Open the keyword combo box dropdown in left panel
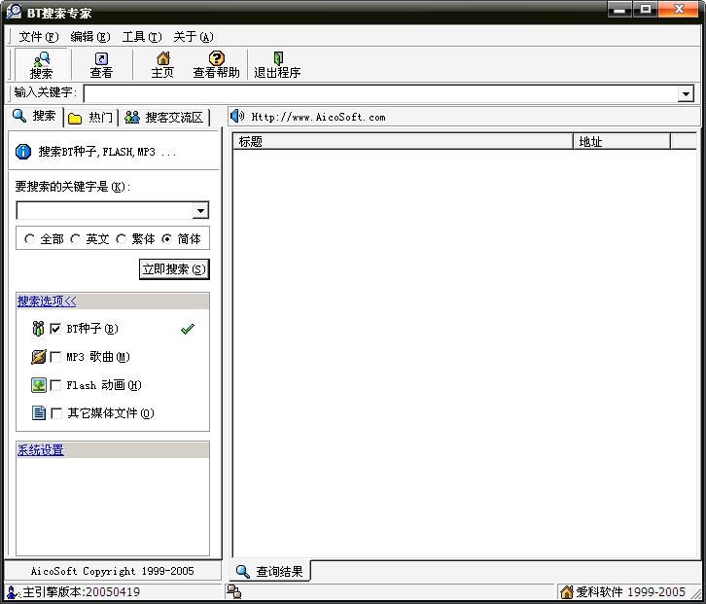 (200, 211)
